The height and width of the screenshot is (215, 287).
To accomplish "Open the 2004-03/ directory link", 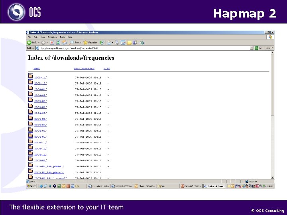I will pos(40,101).
